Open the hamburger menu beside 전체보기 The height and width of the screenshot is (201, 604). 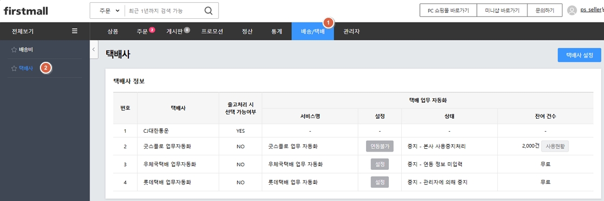tap(75, 31)
